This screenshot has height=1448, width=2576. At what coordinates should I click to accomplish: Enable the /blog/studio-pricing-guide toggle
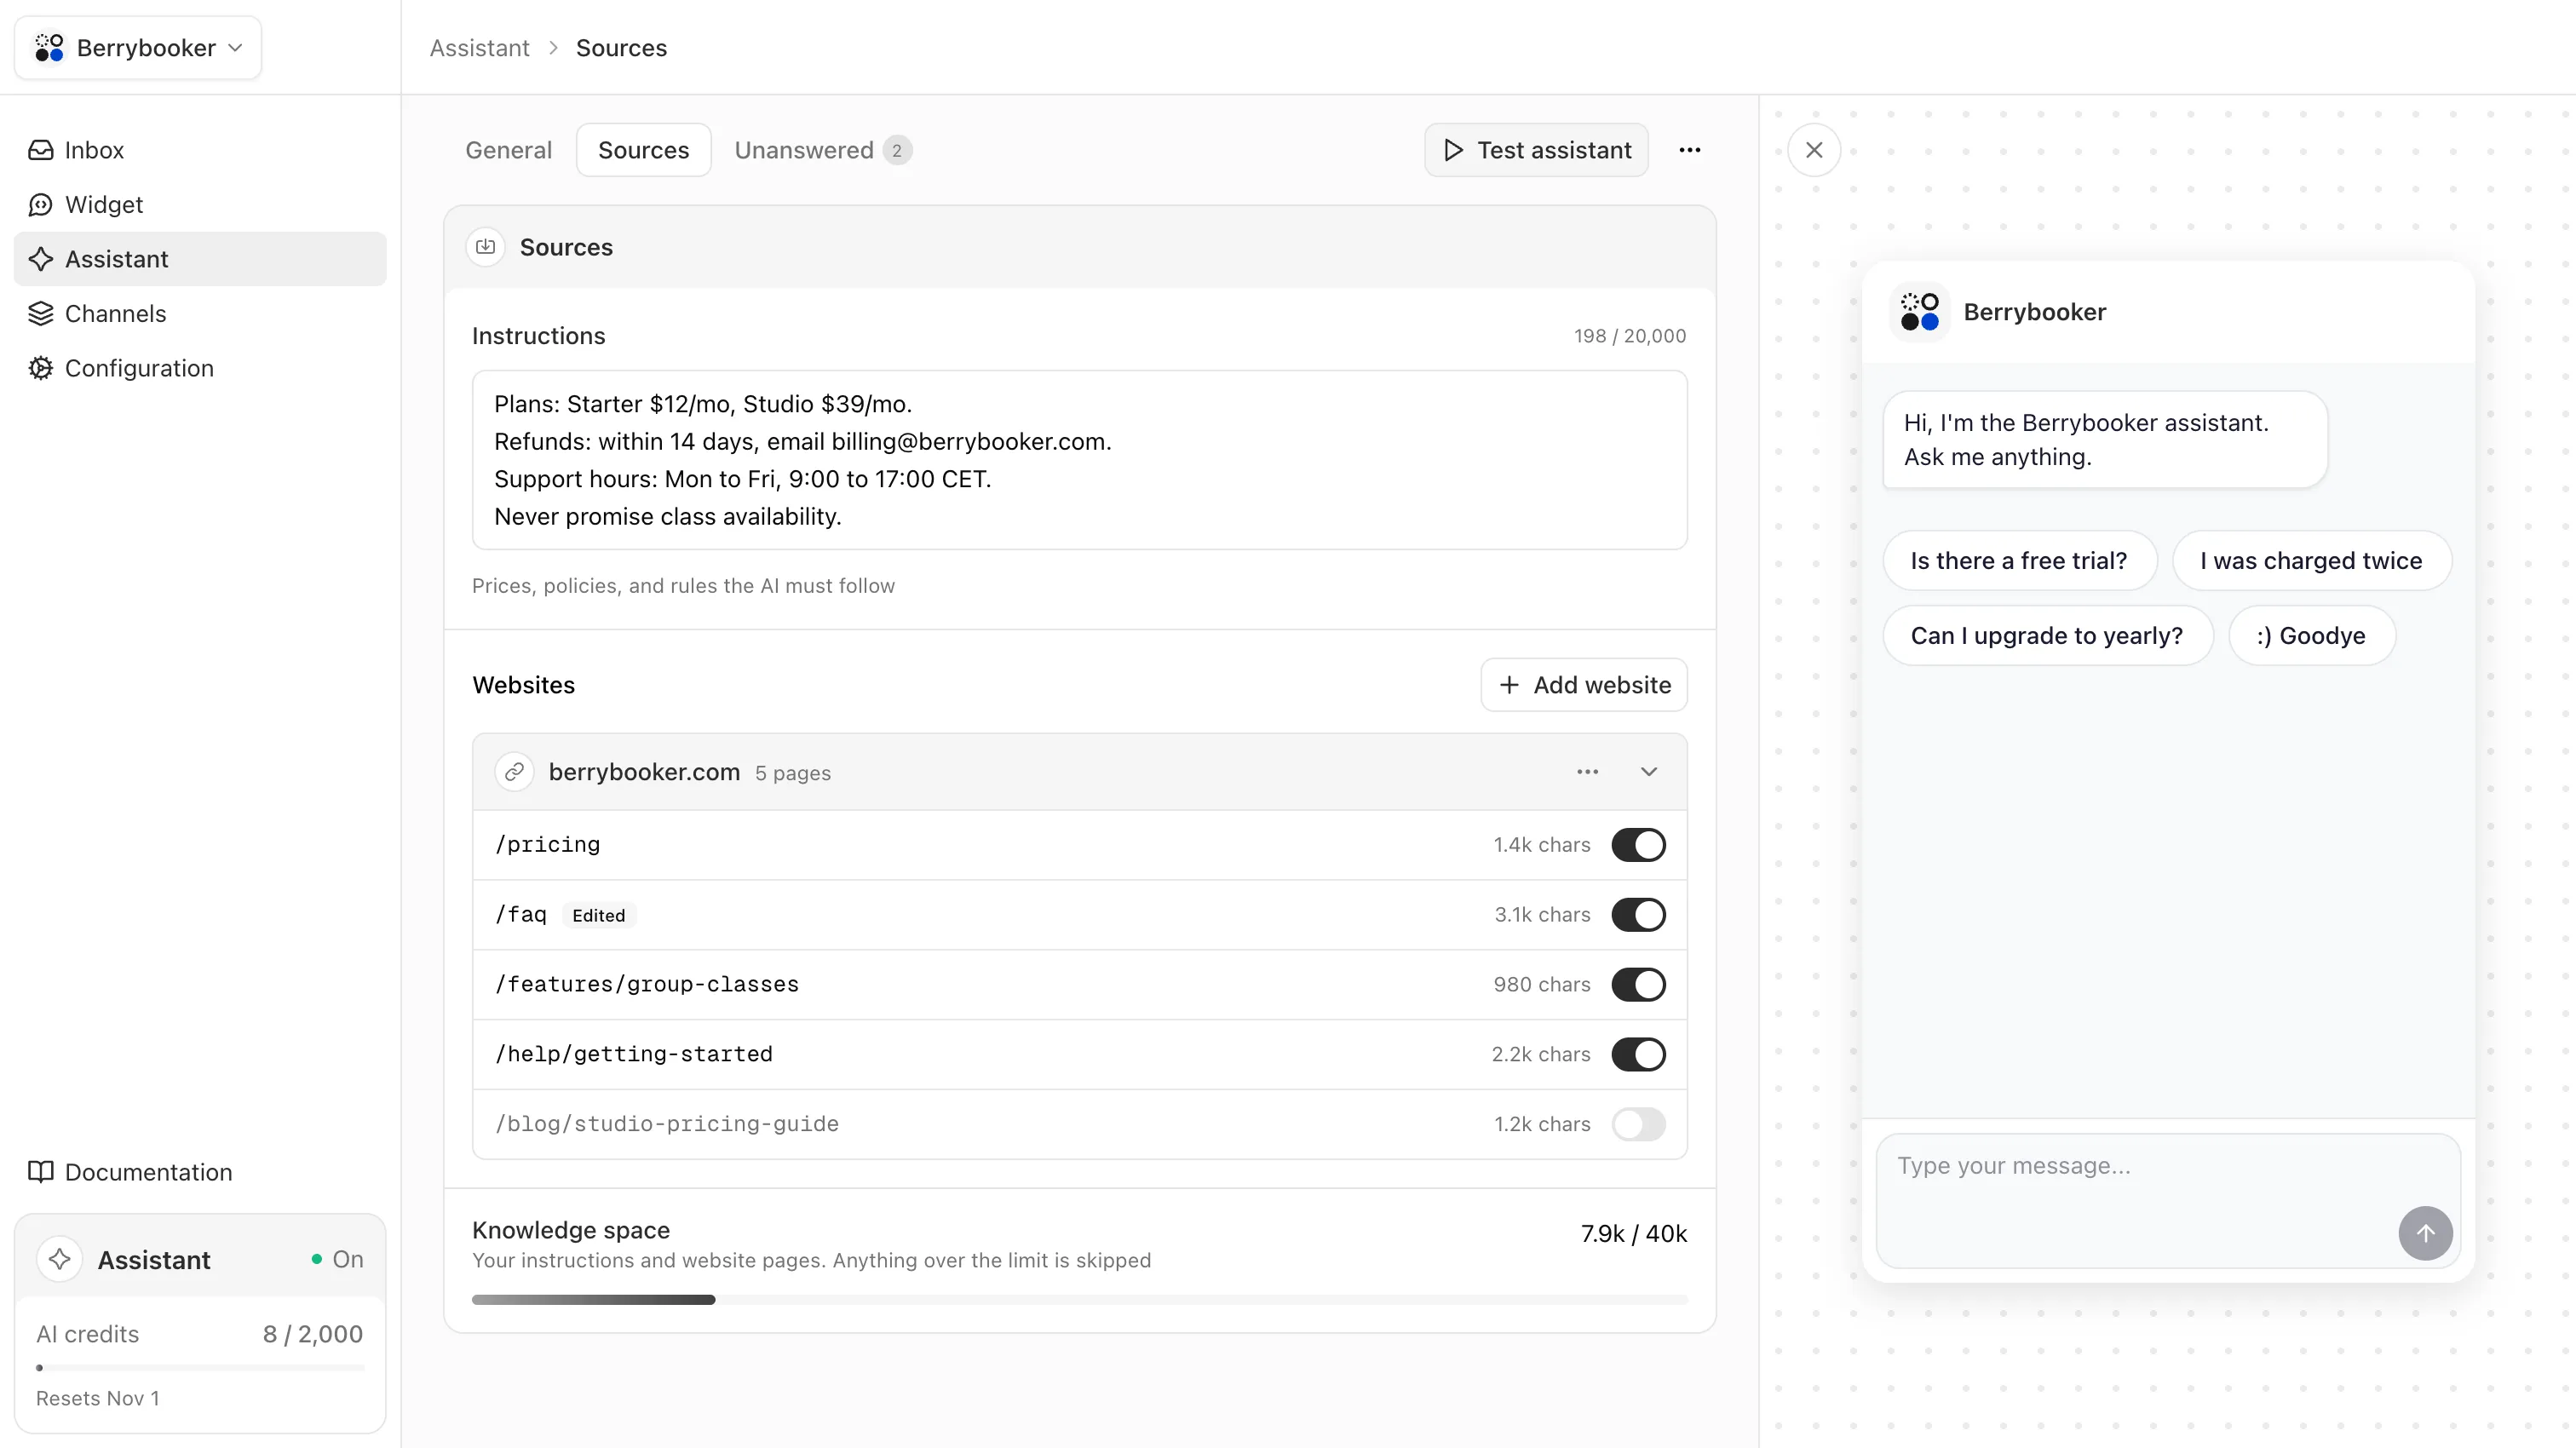point(1638,1124)
